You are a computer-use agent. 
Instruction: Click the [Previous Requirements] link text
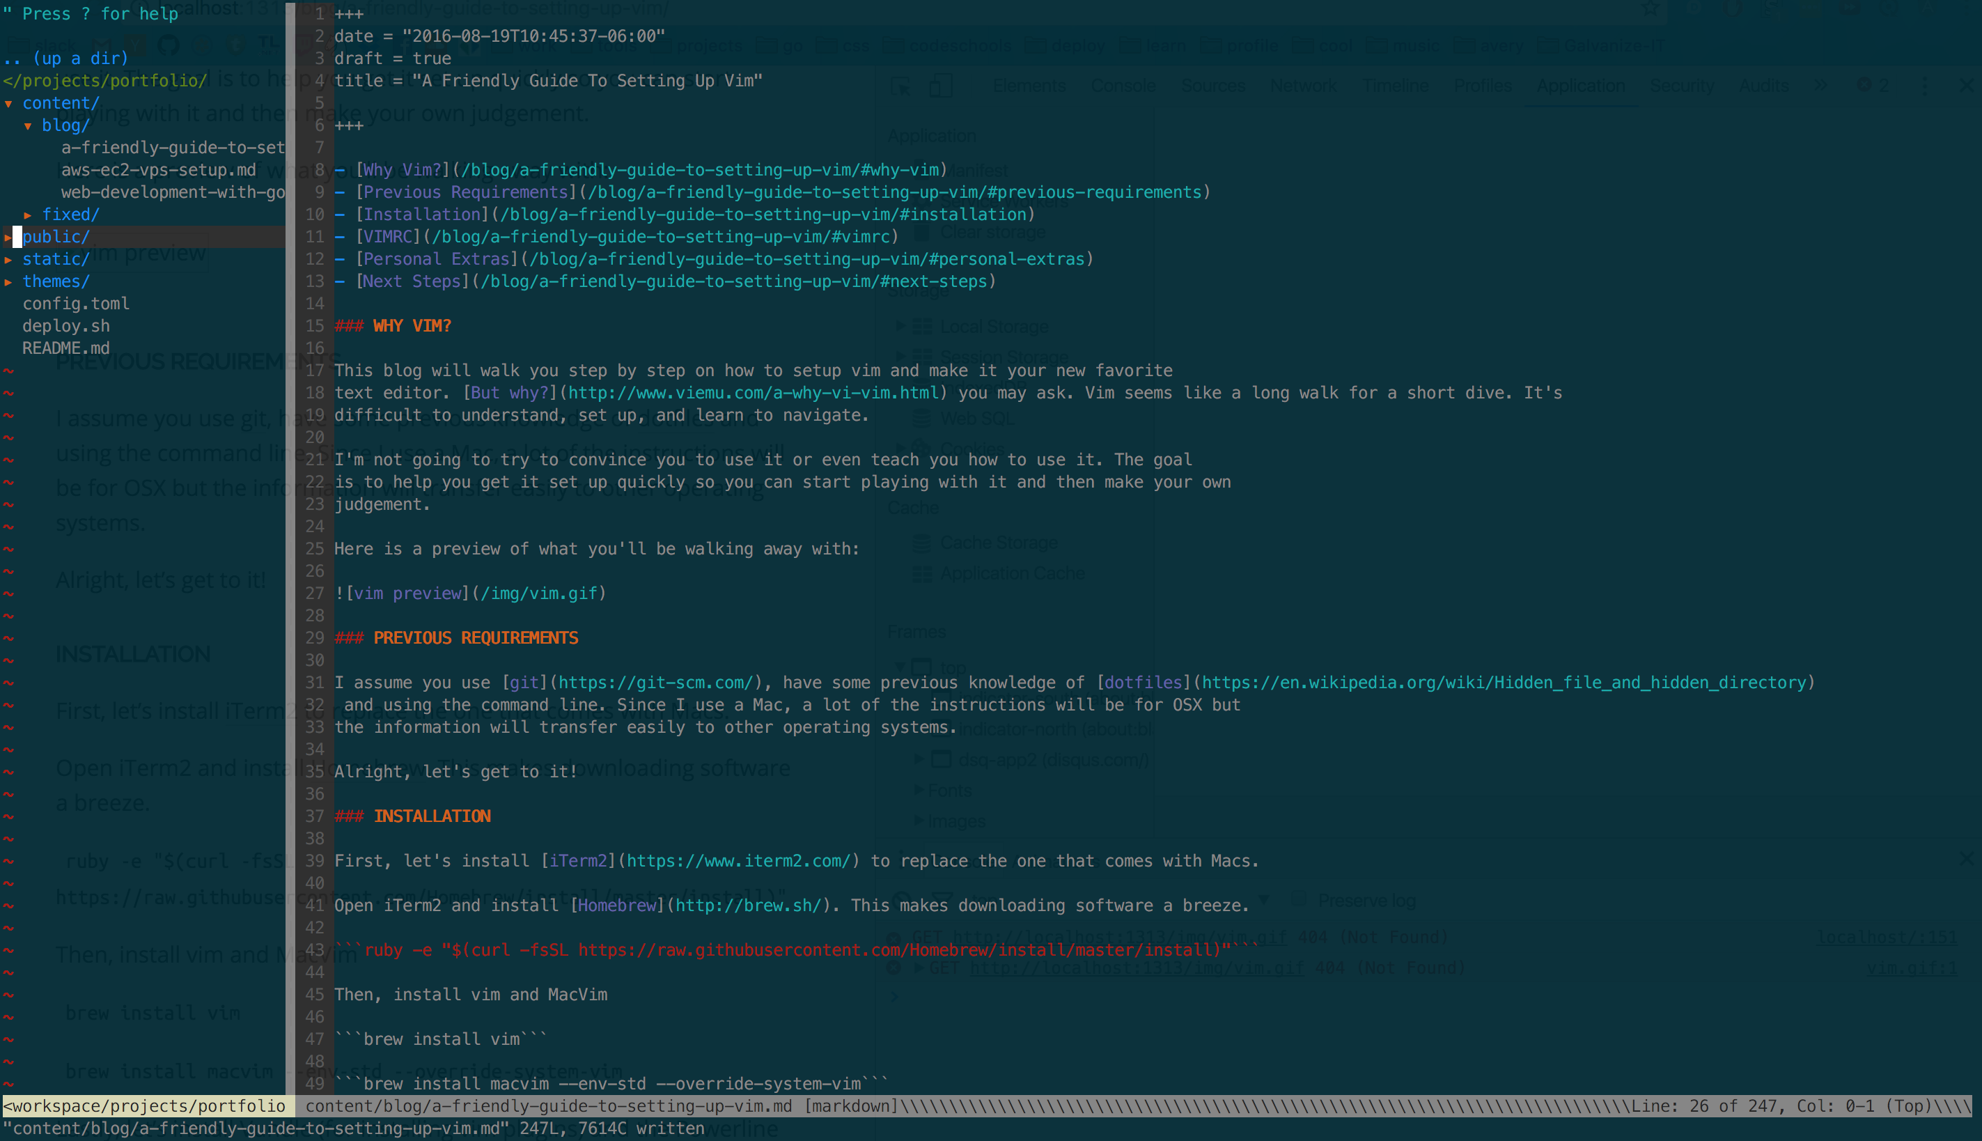click(x=466, y=192)
